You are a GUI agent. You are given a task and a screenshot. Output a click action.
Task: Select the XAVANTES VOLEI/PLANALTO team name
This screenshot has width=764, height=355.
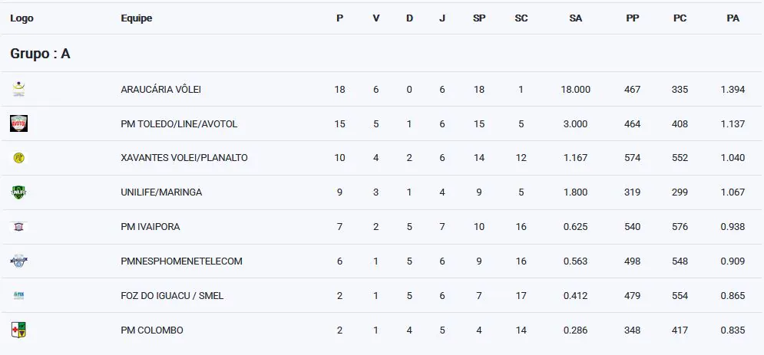[184, 158]
